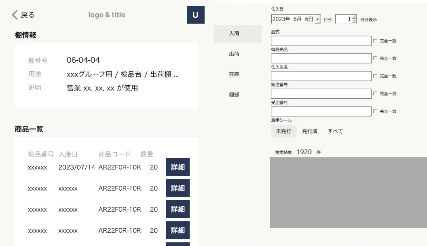427x246 pixels.
Task: Select the 出荷 side menu item
Action: (234, 54)
